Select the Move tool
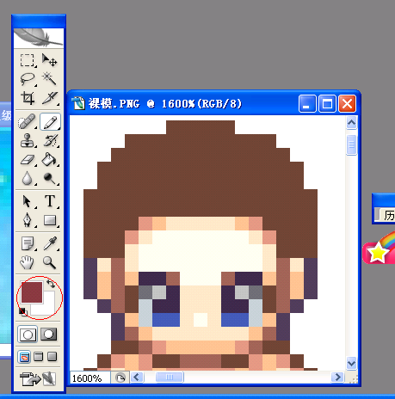Viewport: 395px width, 399px height. point(49,60)
